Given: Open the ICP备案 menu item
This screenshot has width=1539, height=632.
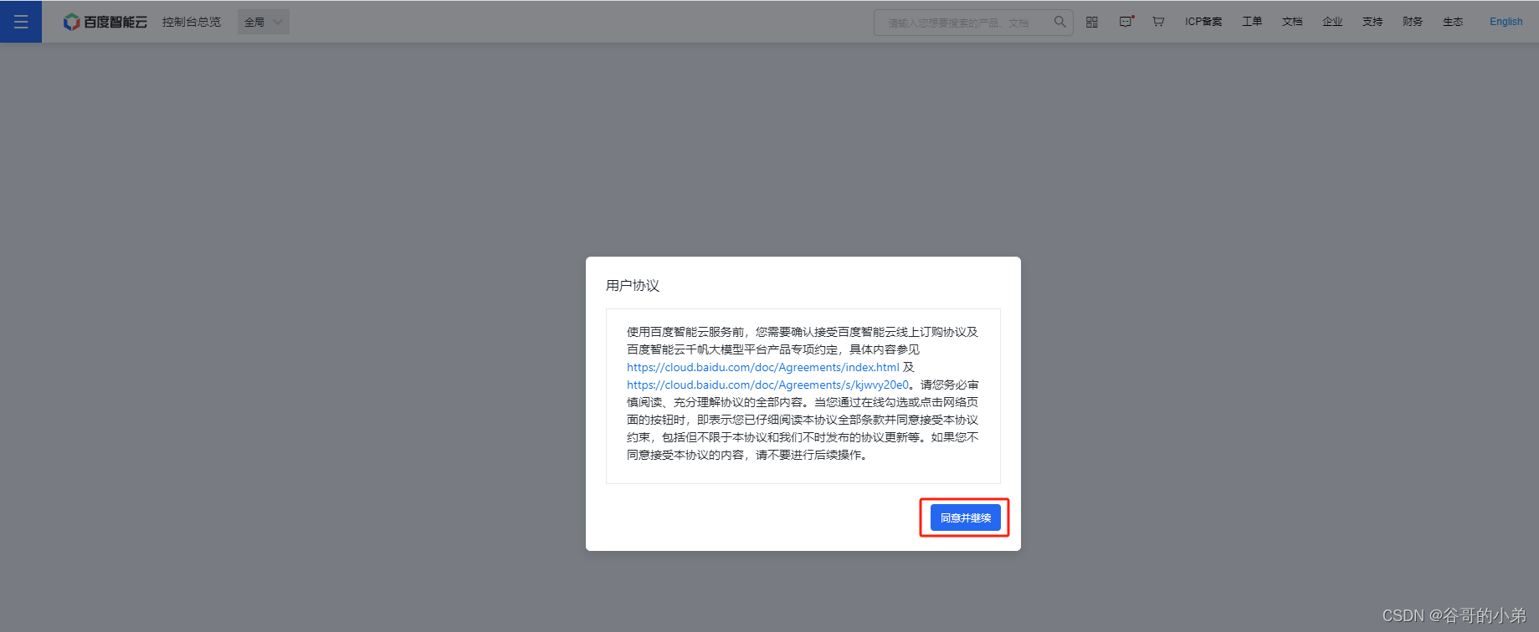Looking at the screenshot, I should (1203, 22).
